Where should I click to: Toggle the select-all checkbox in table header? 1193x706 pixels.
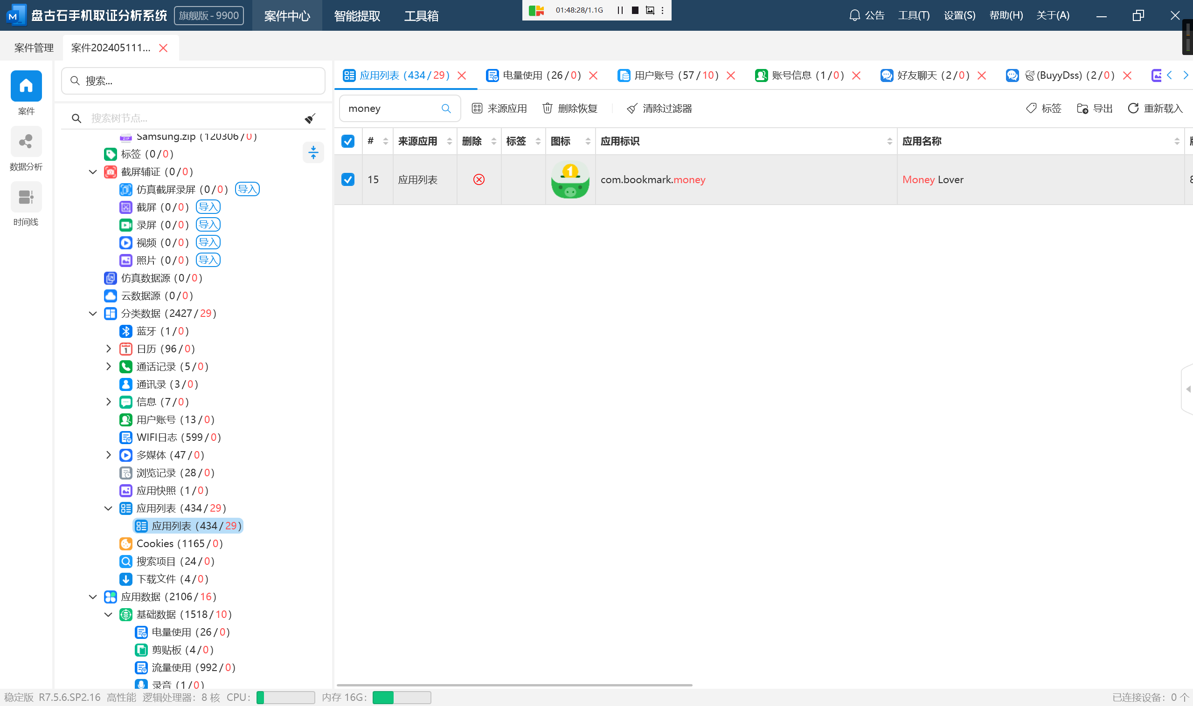pos(348,141)
